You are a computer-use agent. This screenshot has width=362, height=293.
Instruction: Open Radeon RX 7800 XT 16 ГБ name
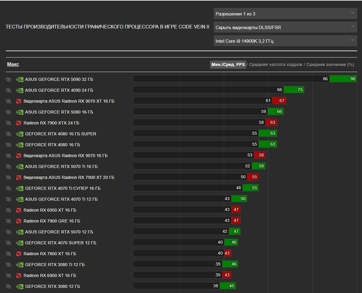pyautogui.click(x=50, y=254)
